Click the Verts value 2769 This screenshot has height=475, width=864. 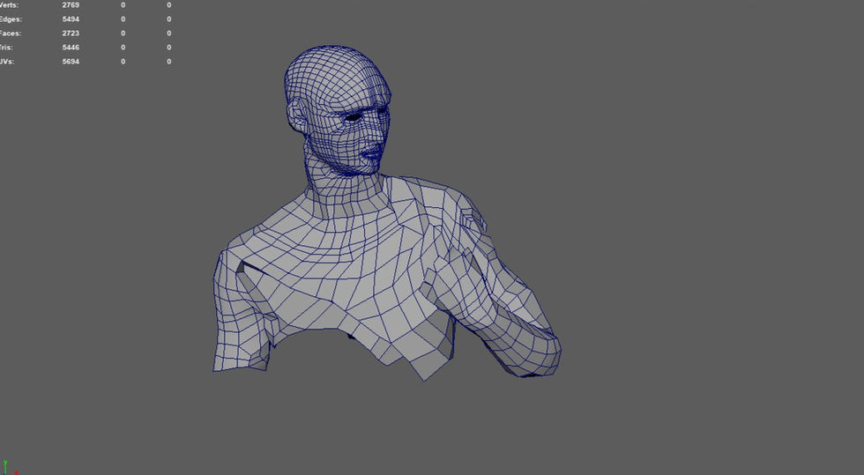pos(71,5)
